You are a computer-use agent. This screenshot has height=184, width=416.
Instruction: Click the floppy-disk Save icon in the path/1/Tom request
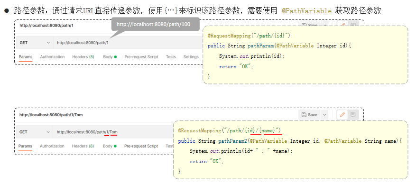(304, 115)
